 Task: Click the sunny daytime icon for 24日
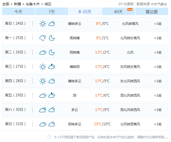[43, 24]
